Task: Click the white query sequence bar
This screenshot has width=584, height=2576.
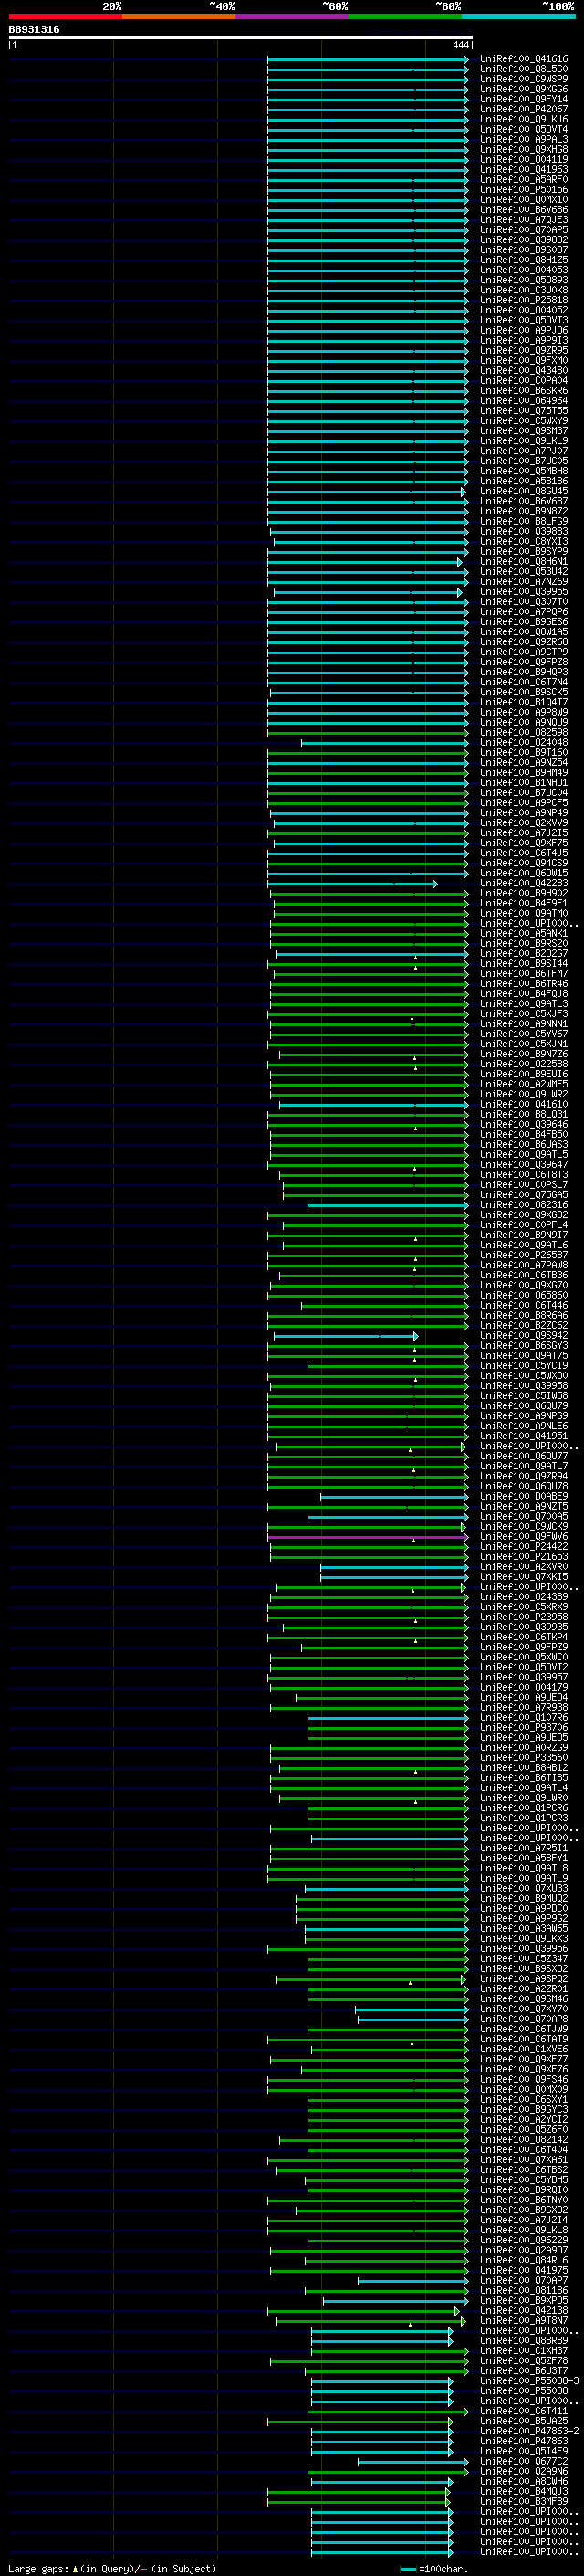Action: pyautogui.click(x=241, y=38)
